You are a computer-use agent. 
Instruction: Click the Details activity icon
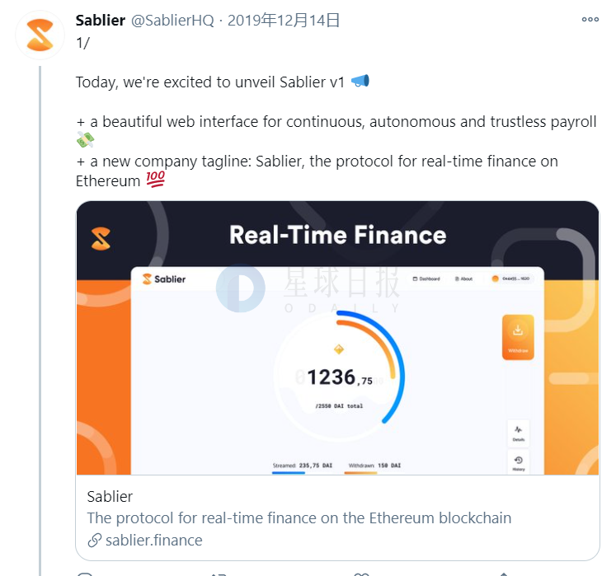point(519,433)
